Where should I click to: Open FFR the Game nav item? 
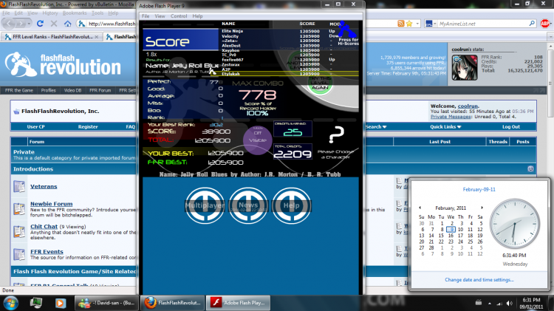(x=19, y=90)
